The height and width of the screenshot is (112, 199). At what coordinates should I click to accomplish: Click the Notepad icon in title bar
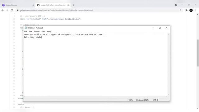tap(26, 28)
